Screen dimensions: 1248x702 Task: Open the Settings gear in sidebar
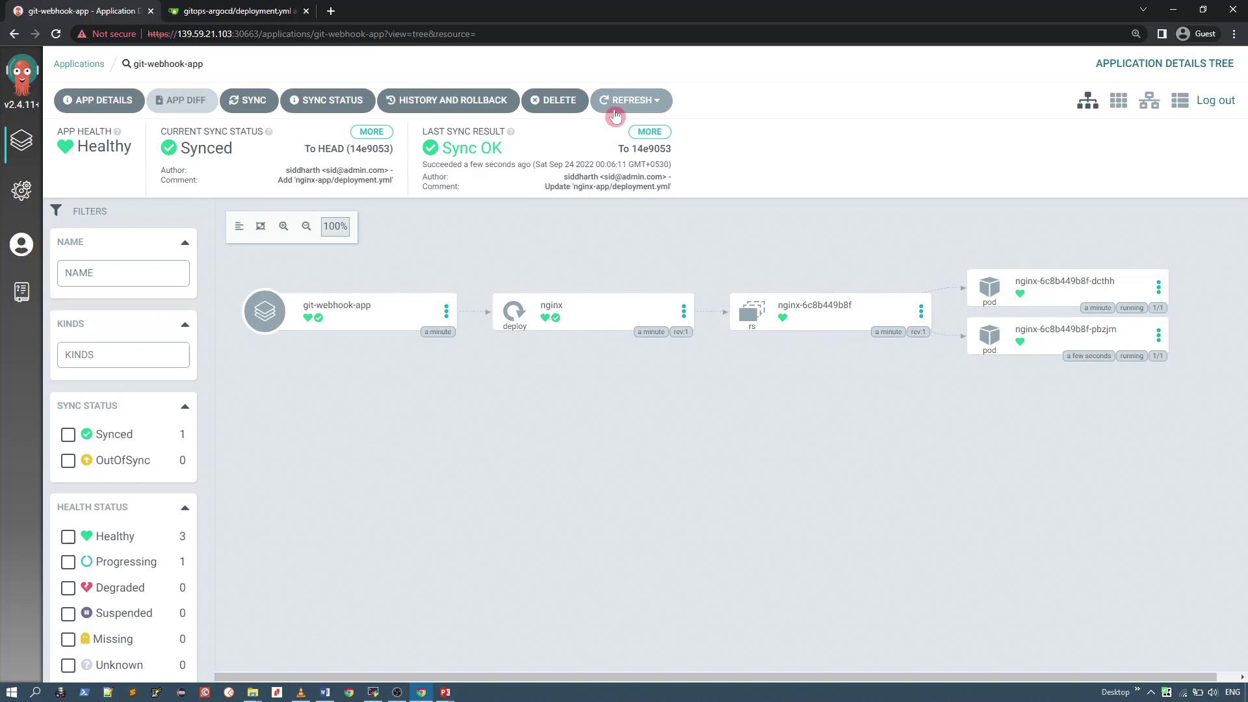[x=21, y=190]
